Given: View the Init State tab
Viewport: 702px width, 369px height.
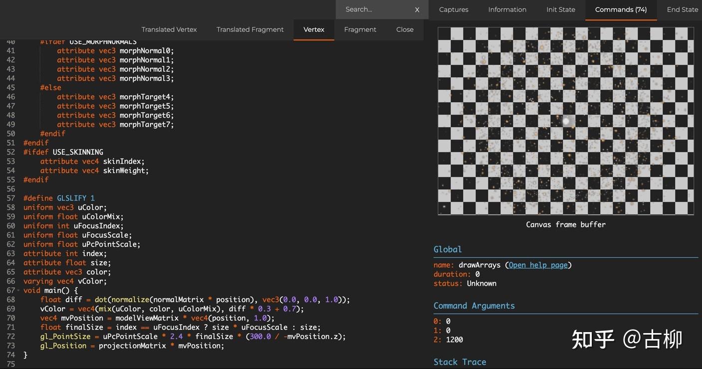Looking at the screenshot, I should click(560, 9).
